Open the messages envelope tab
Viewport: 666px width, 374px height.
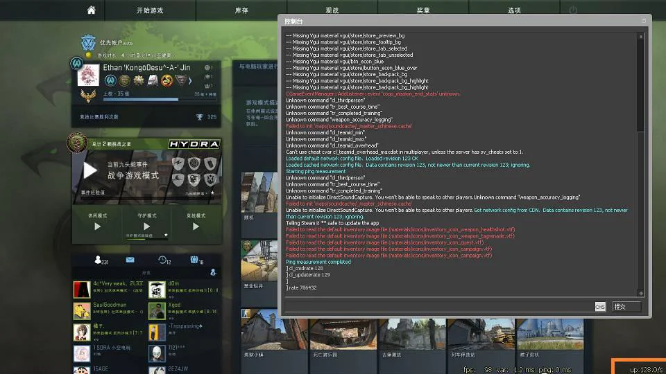tap(130, 260)
